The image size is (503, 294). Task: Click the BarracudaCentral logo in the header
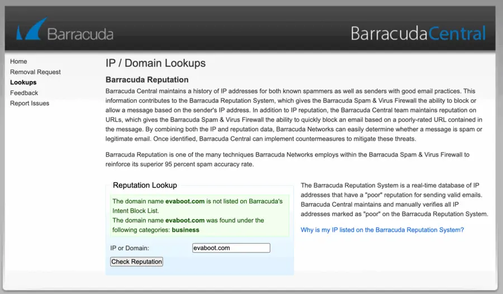[x=418, y=34]
